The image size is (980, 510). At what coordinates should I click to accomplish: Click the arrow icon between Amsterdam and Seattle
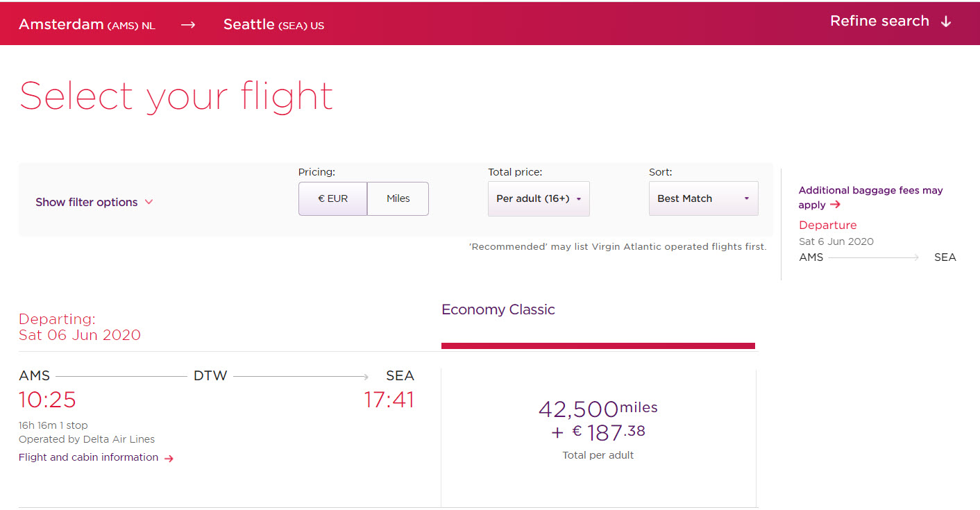[187, 23]
